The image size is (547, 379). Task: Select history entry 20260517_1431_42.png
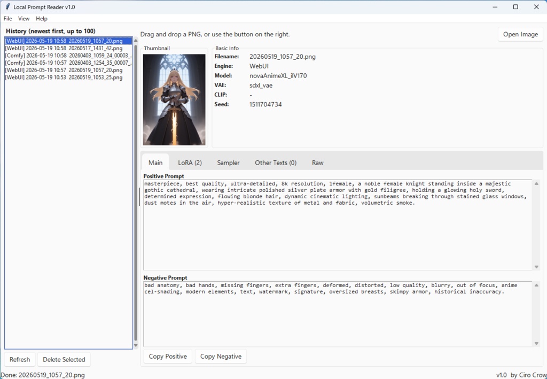68,48
